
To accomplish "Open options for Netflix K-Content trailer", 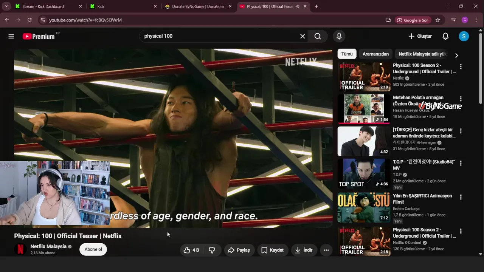I will pyautogui.click(x=461, y=231).
